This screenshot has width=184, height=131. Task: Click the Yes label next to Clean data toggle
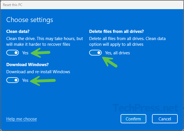coord(25,53)
